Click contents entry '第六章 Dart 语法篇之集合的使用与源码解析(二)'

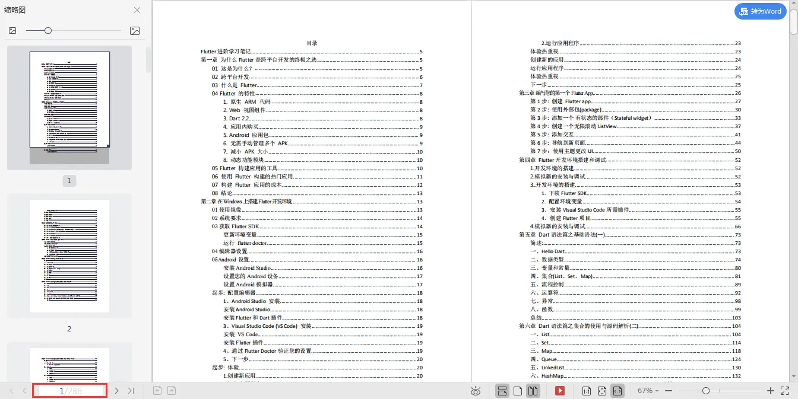point(630,325)
